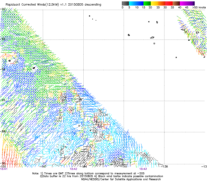Click the -141 longitude axis label
The height and width of the screenshot is (181, 207).
click(x=124, y=167)
